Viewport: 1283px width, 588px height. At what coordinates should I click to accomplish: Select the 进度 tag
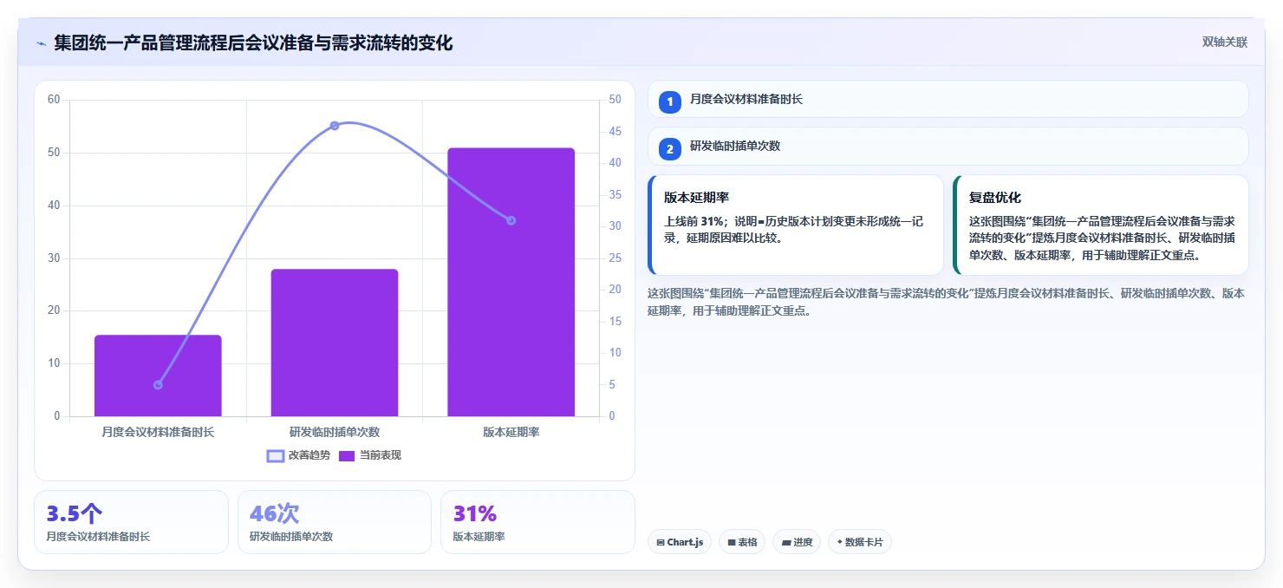[797, 542]
